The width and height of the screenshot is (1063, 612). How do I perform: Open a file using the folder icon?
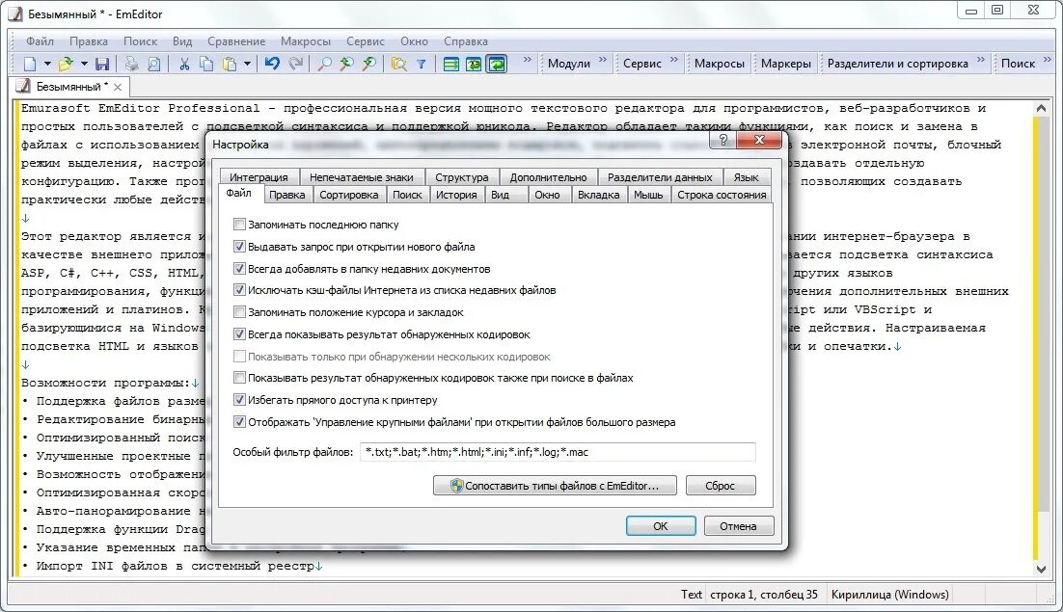(x=66, y=64)
